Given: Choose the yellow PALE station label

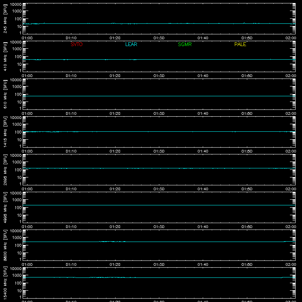Looking at the screenshot, I should pyautogui.click(x=240, y=44).
